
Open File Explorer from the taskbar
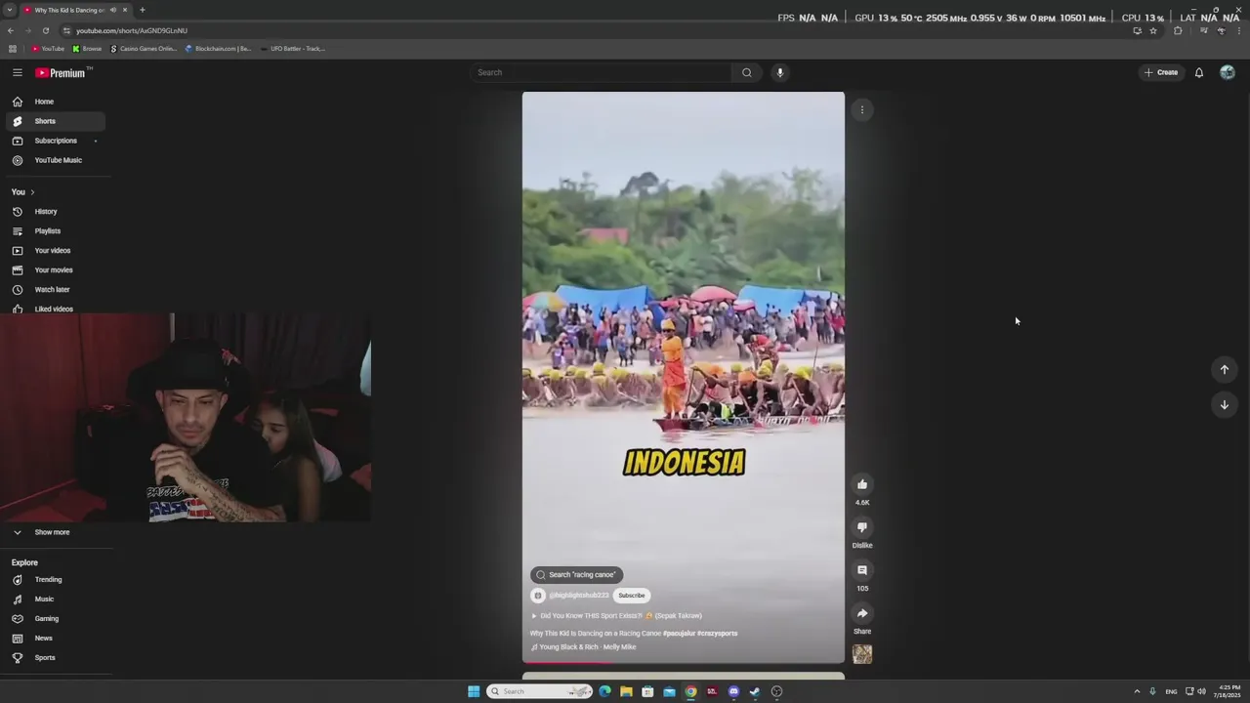[626, 691]
